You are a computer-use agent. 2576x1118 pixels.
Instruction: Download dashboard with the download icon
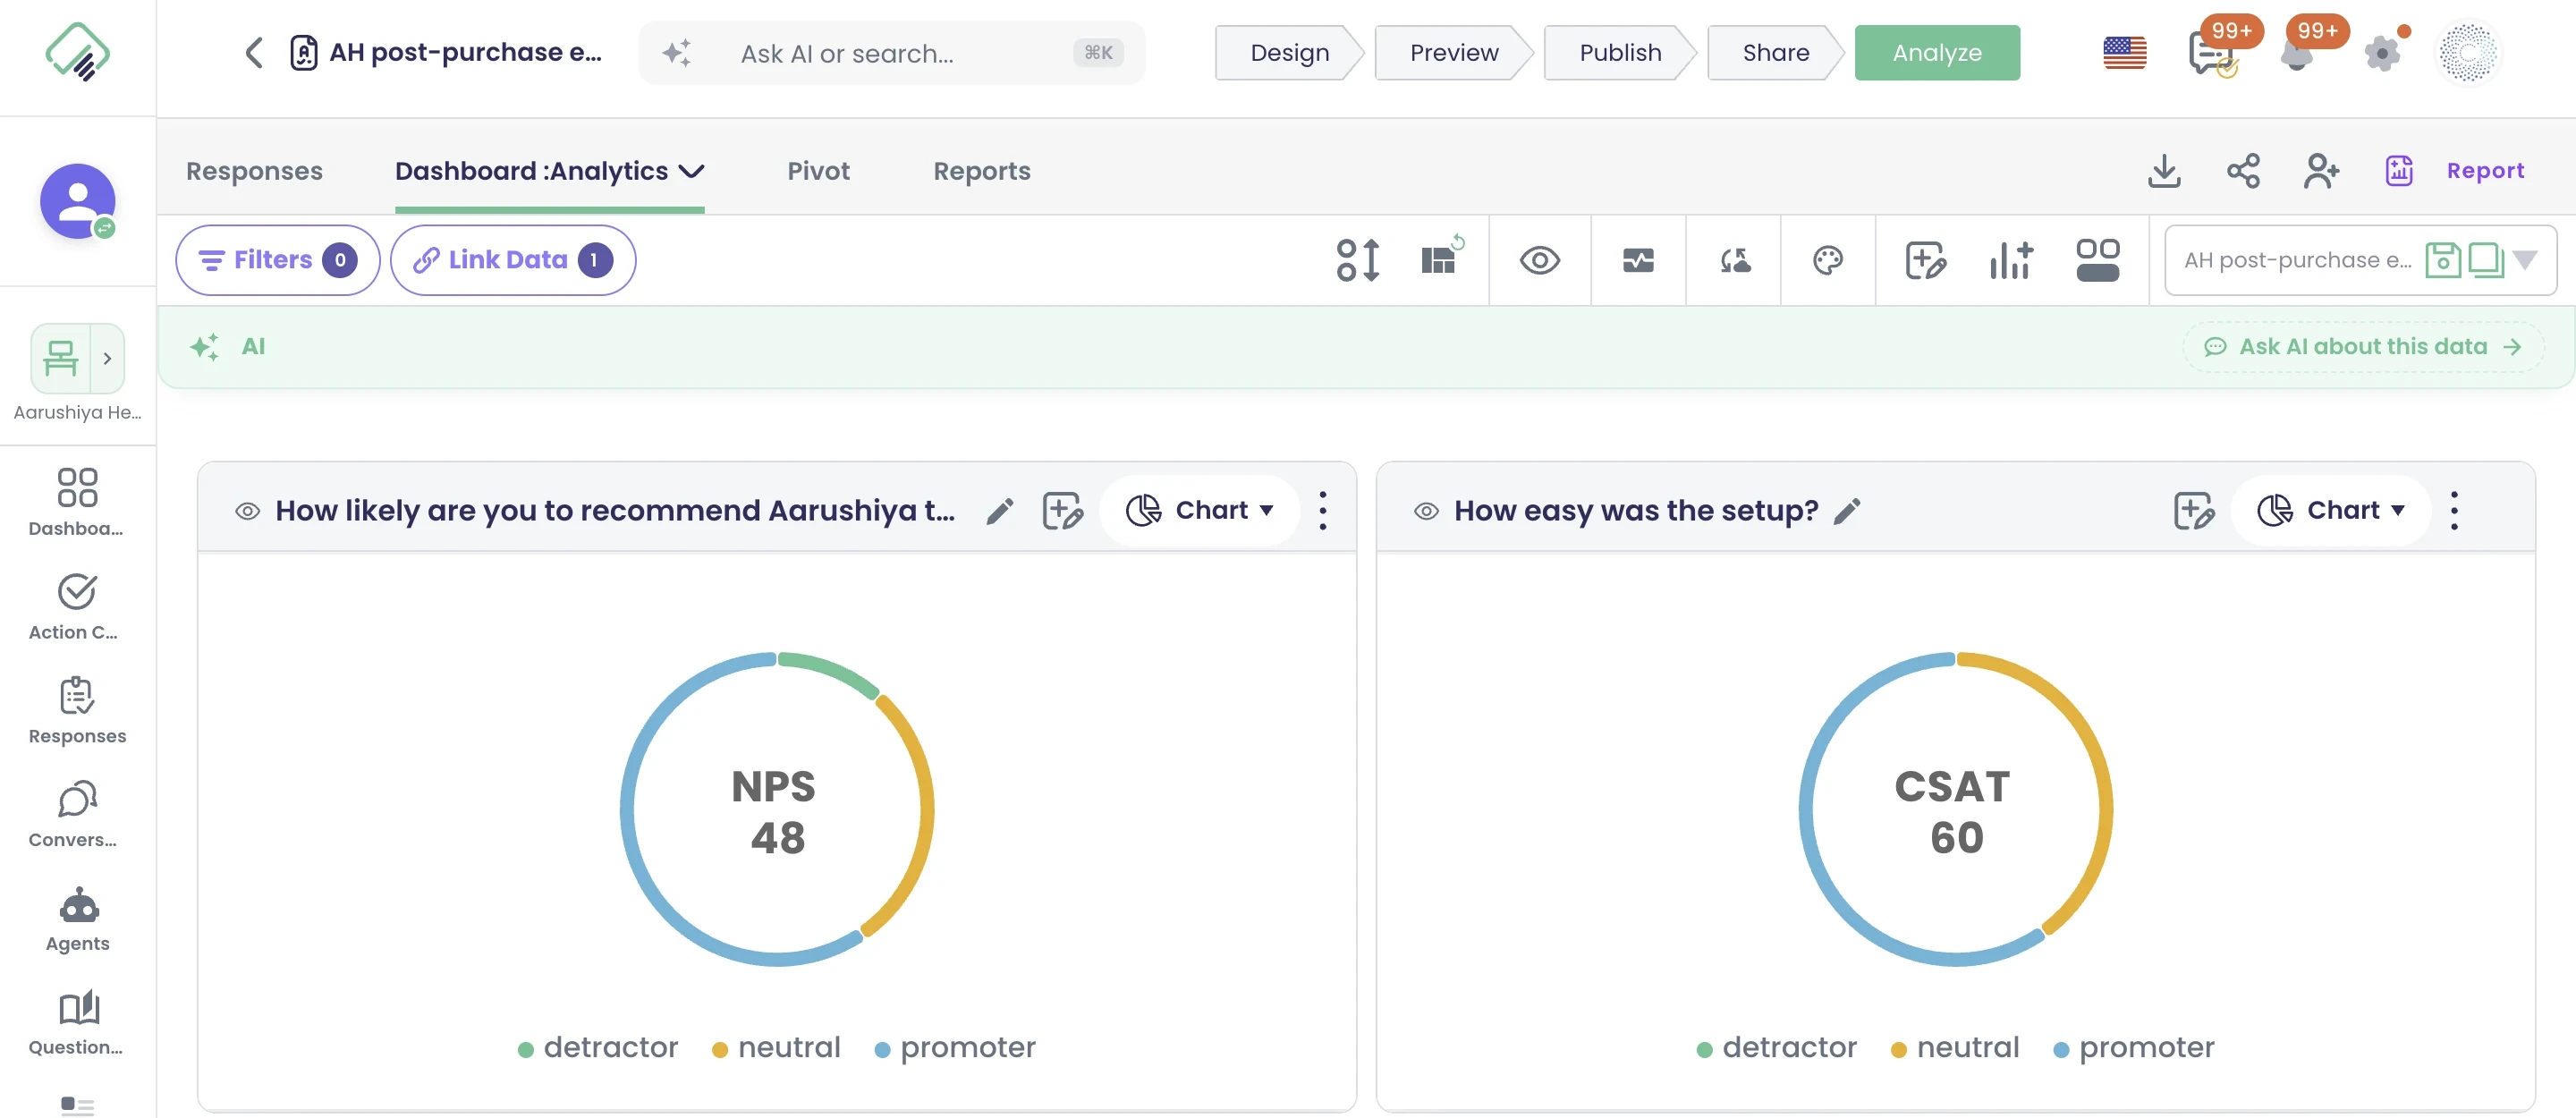click(2164, 171)
